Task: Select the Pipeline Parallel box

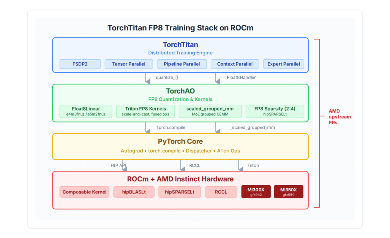Action: click(182, 64)
